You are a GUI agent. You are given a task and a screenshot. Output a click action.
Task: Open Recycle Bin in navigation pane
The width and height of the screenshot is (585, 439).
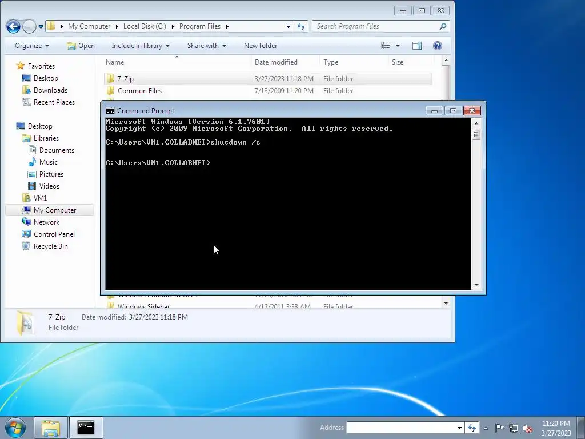[45, 246]
